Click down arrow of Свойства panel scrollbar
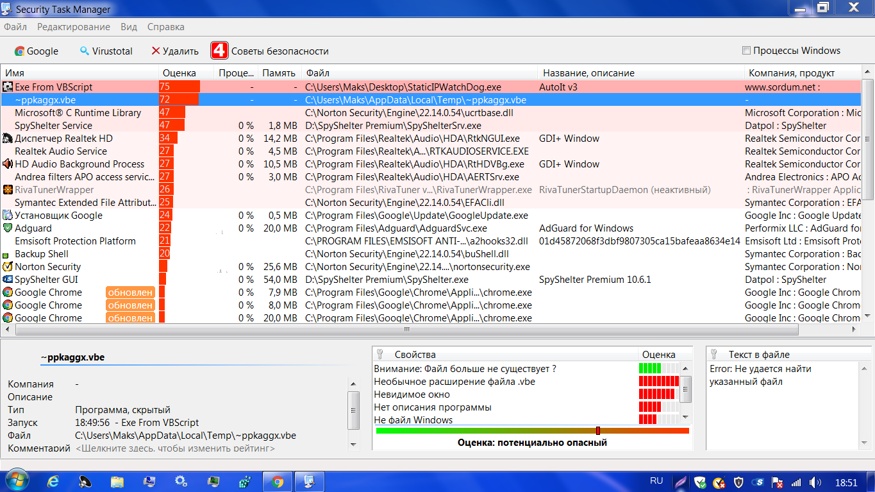This screenshot has width=875, height=492. pyautogui.click(x=685, y=417)
